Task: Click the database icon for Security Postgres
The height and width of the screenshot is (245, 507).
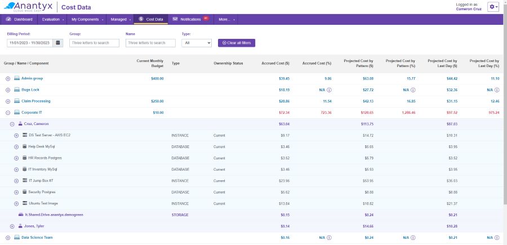Action: (x=25, y=192)
